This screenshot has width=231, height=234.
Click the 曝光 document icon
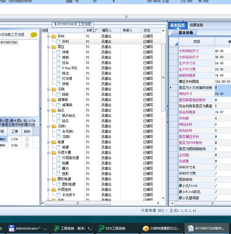point(58,168)
